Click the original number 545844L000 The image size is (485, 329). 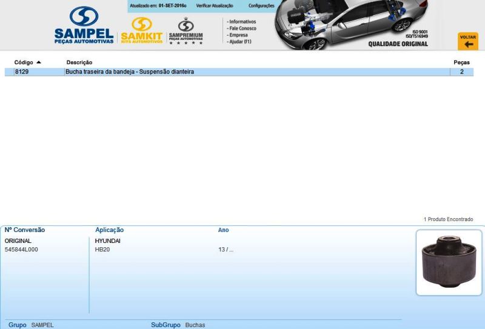coord(21,250)
